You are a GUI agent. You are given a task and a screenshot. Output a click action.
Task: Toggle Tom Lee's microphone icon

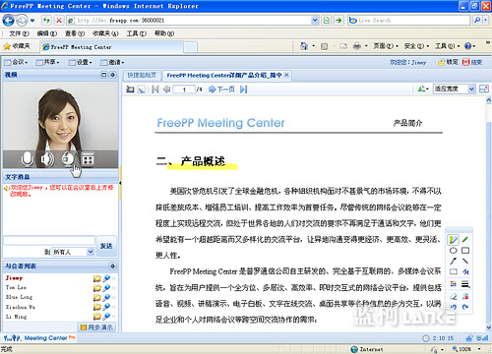point(106,288)
